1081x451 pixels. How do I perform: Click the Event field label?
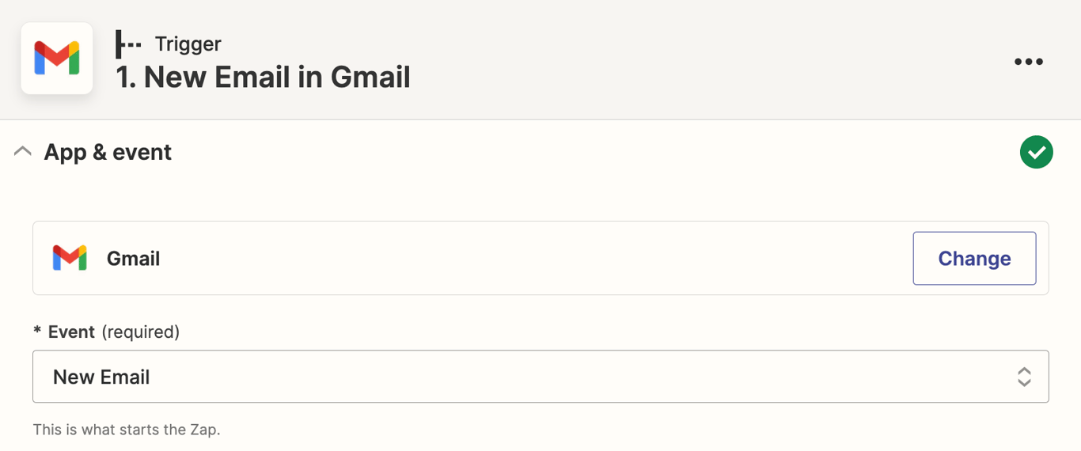pos(71,332)
